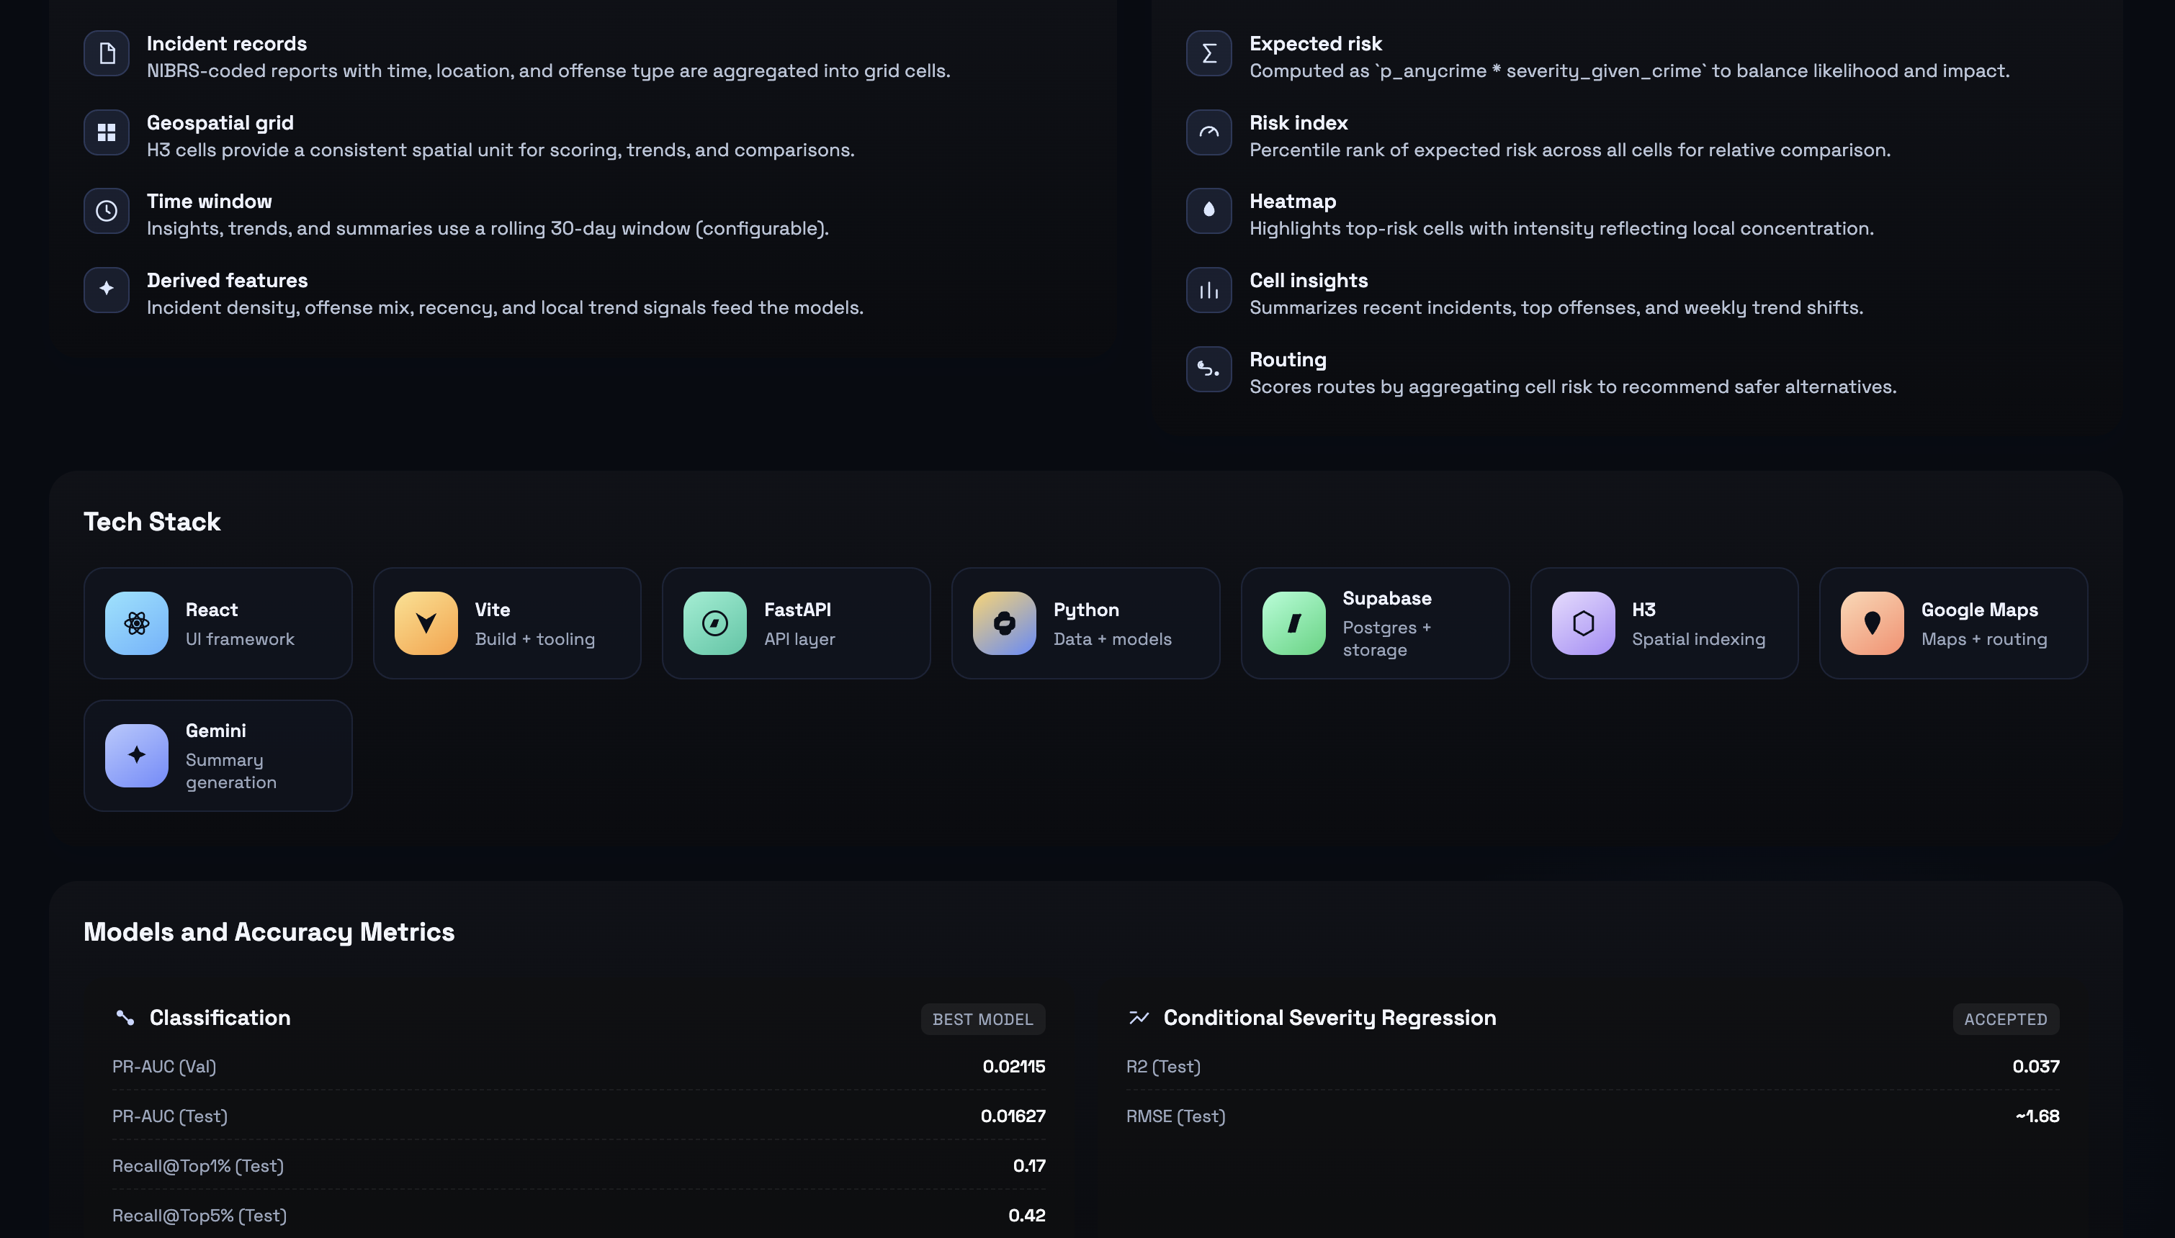This screenshot has height=1238, width=2175.
Task: Click the Routing path icon
Action: 1208,369
